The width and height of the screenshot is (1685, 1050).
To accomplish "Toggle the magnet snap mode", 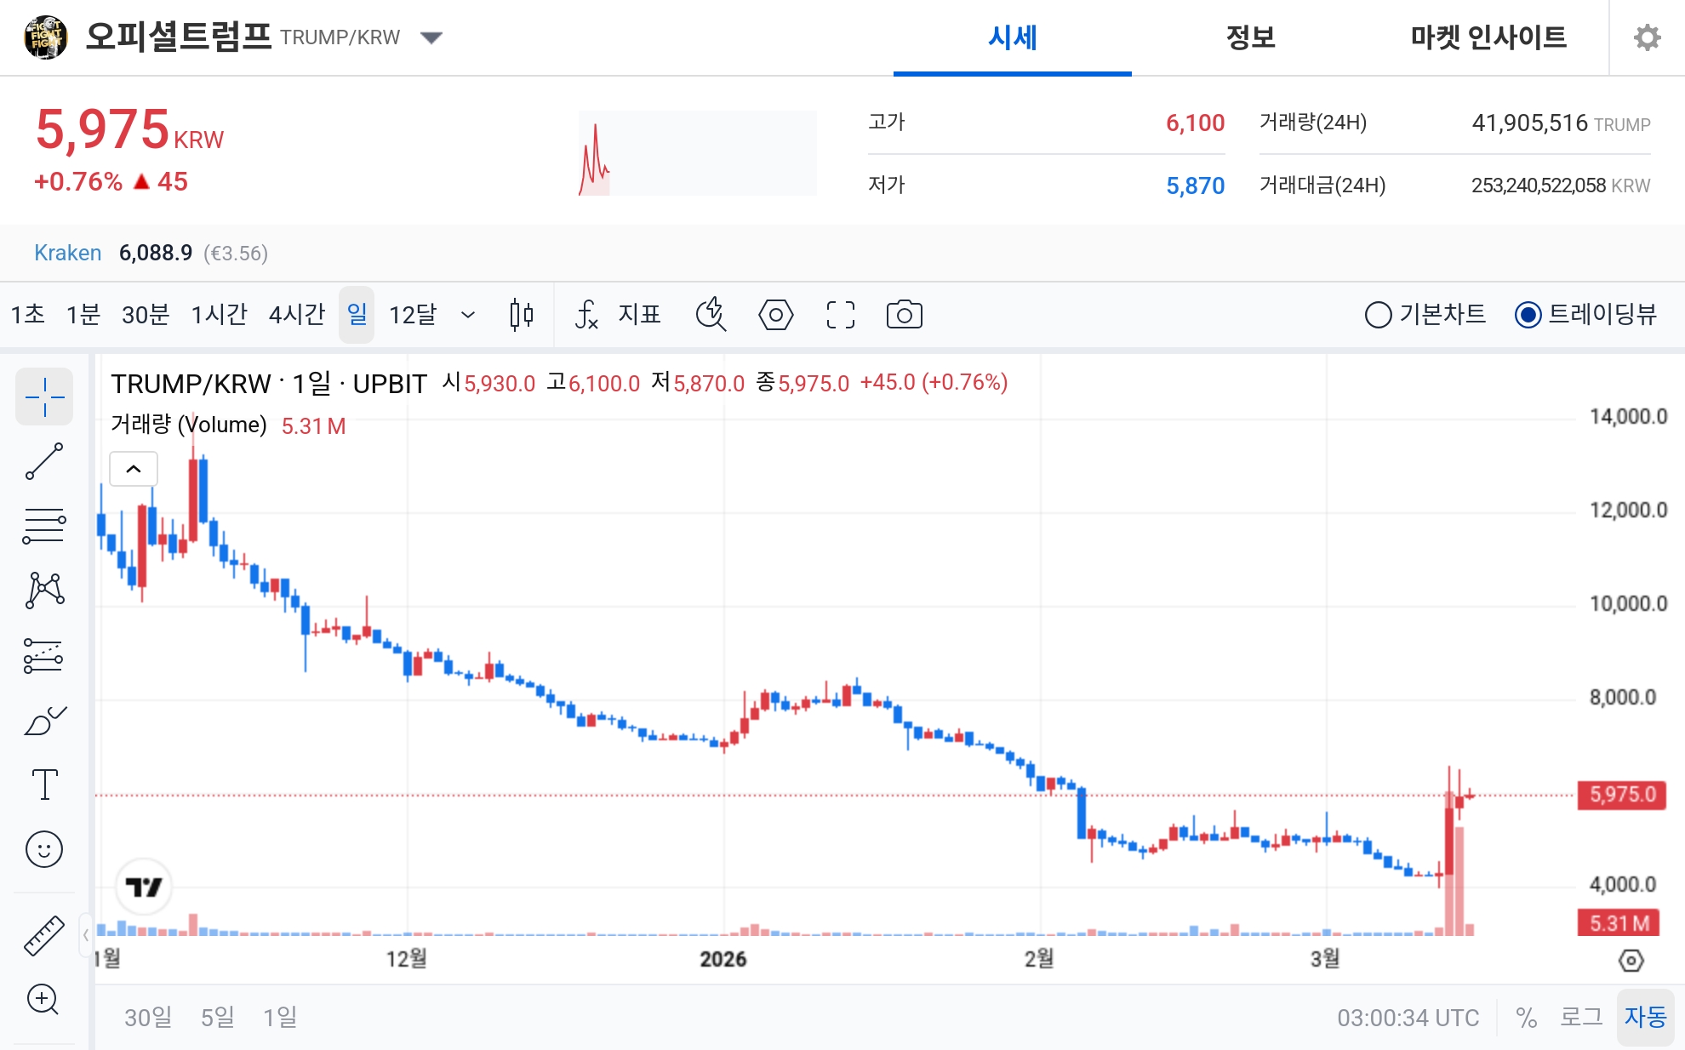I will point(712,315).
